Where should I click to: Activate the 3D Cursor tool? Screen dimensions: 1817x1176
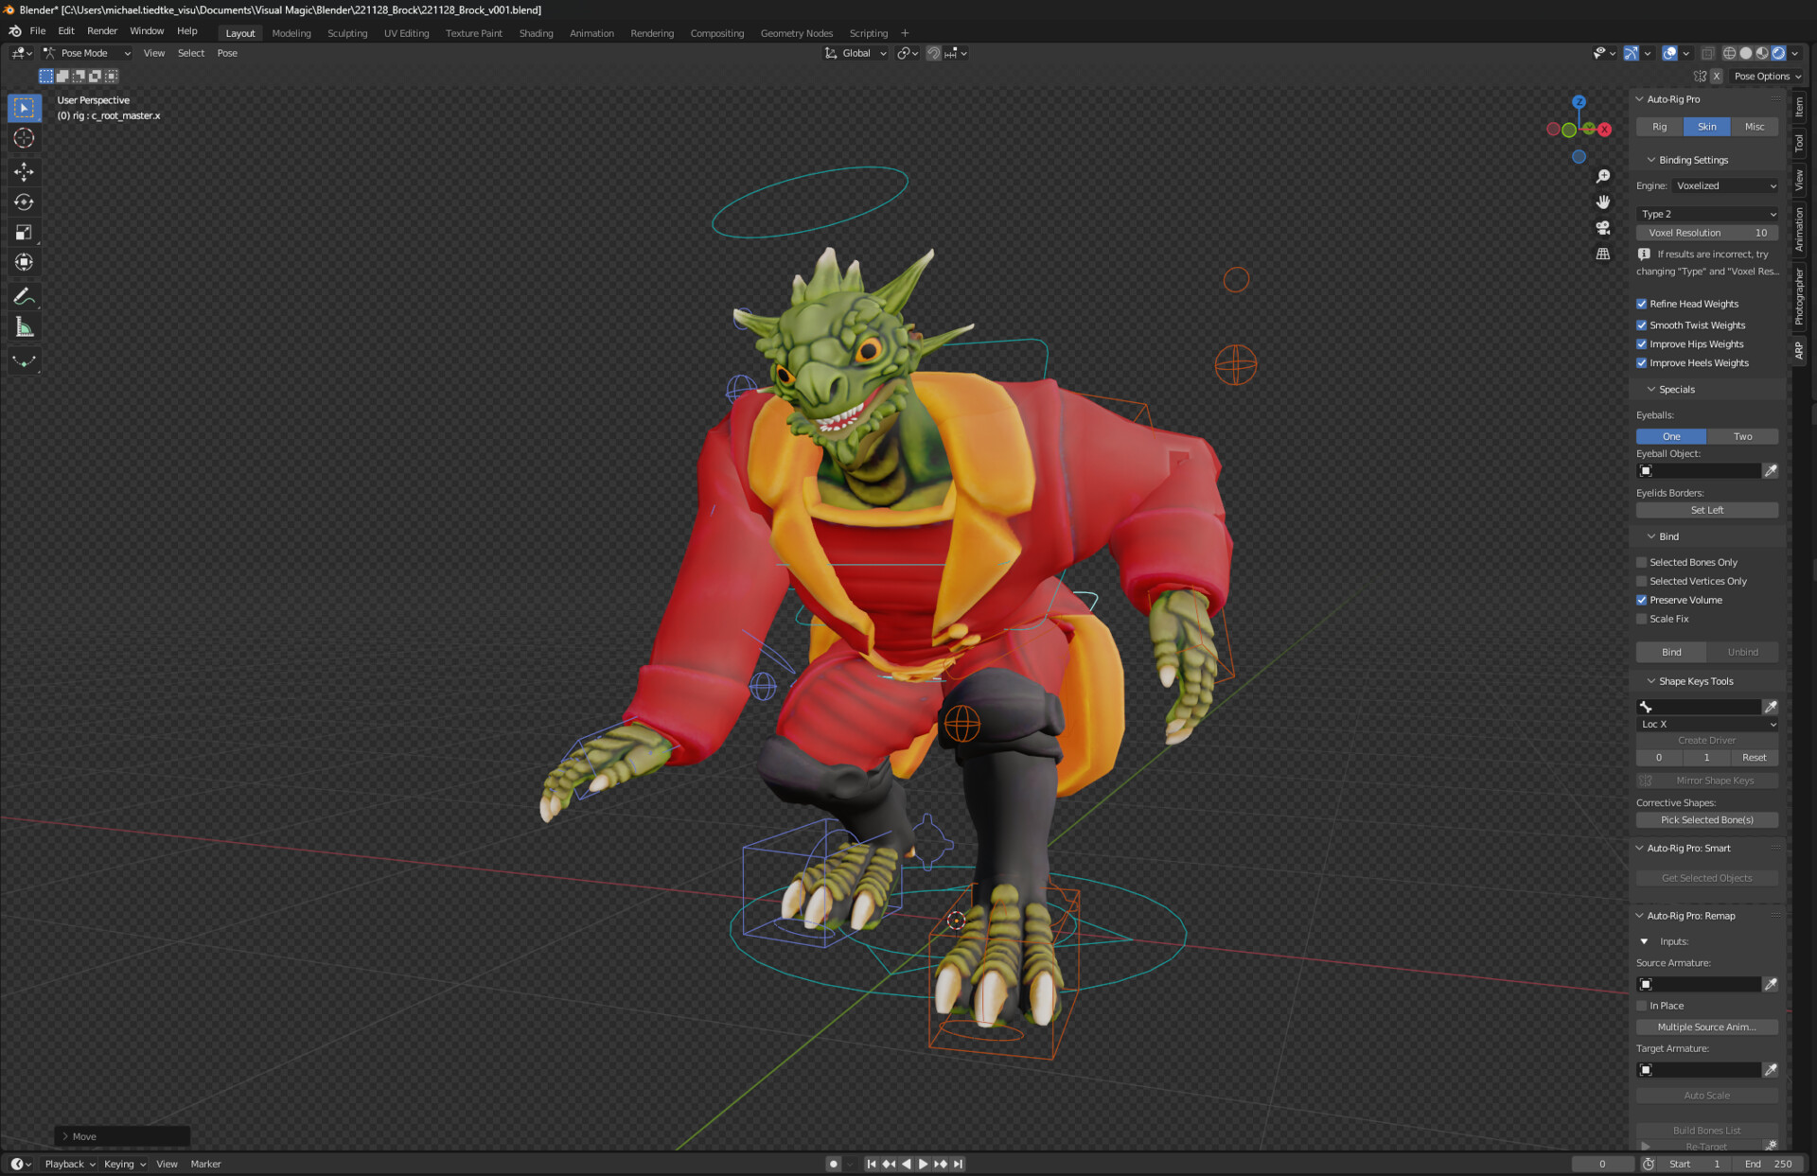24,138
